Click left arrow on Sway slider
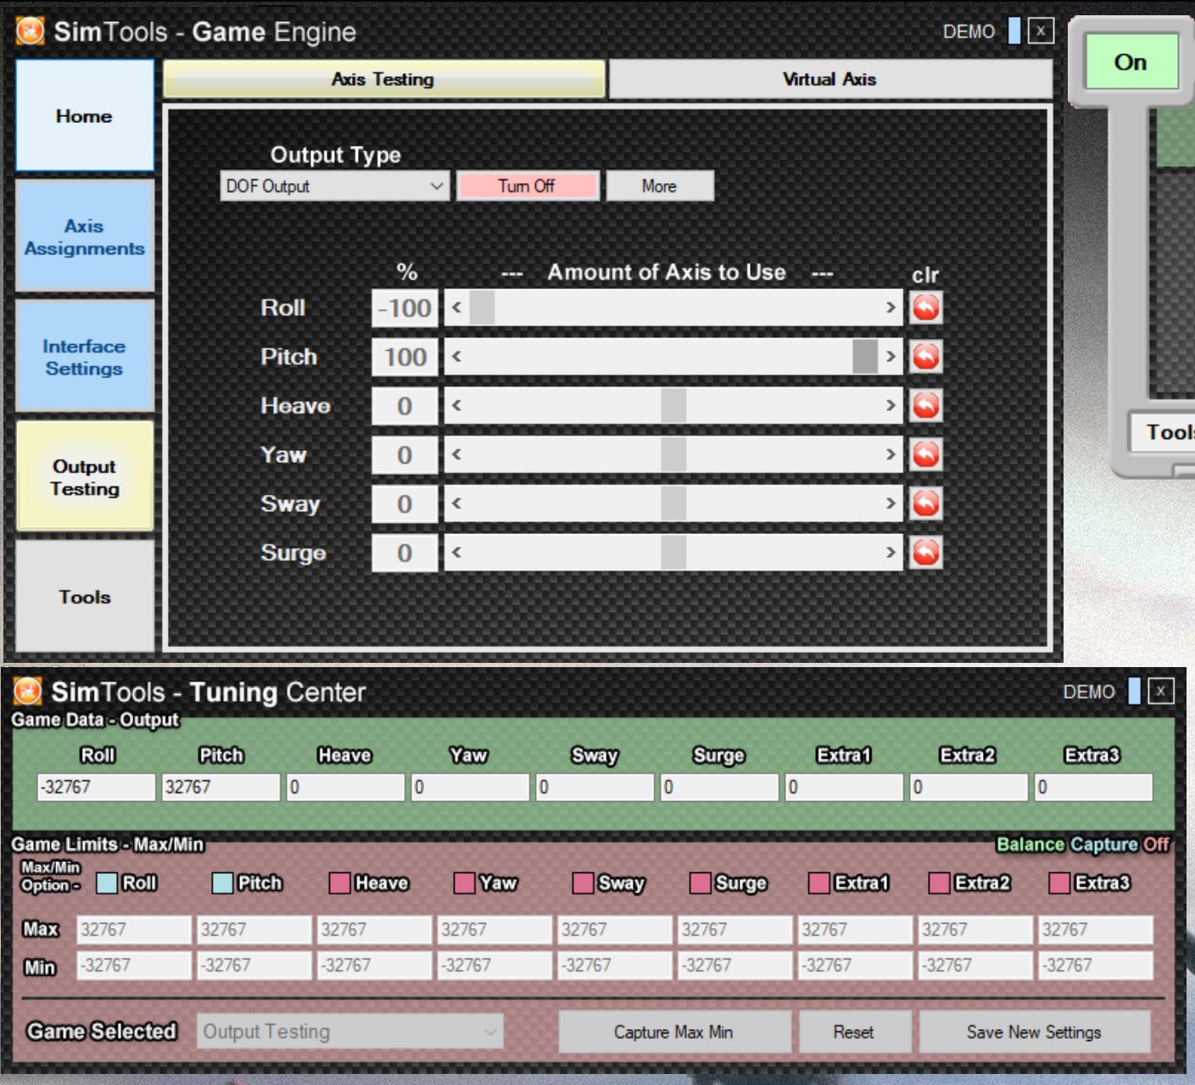Viewport: 1195px width, 1085px height. point(456,504)
